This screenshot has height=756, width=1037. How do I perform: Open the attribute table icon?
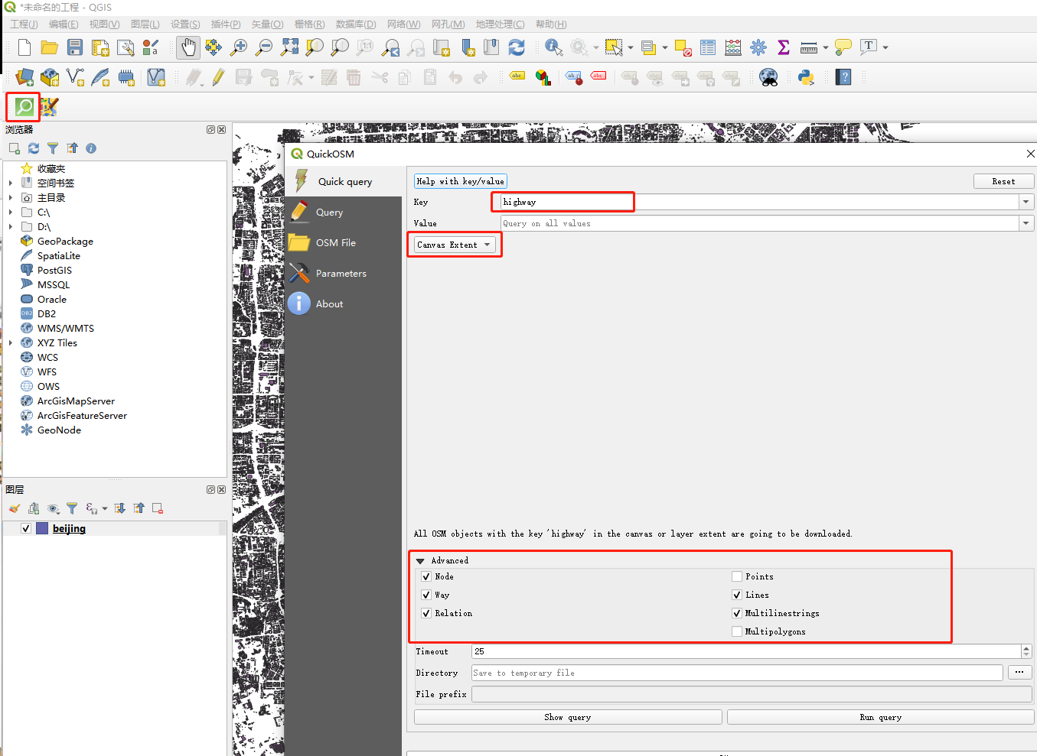tap(708, 47)
